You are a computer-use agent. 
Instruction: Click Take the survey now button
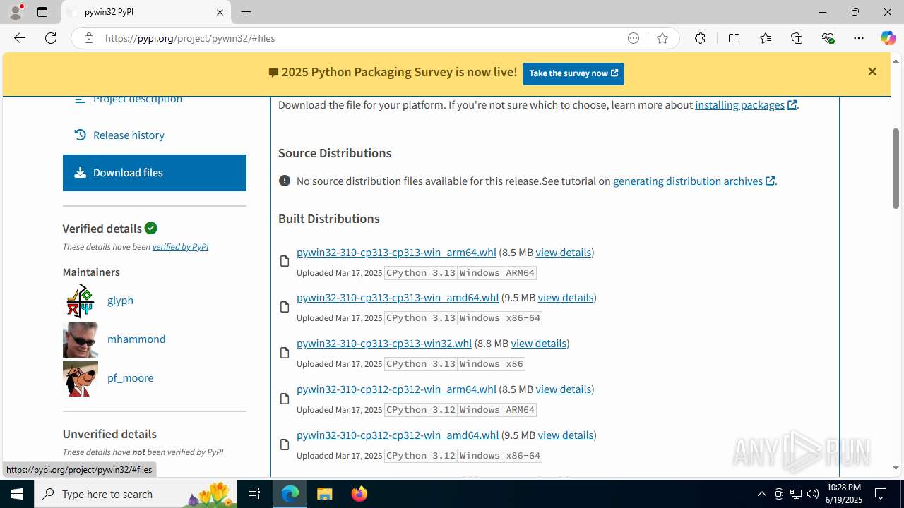tap(573, 73)
